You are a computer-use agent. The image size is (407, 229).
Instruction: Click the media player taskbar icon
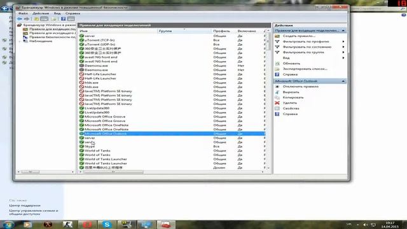(x=27, y=225)
